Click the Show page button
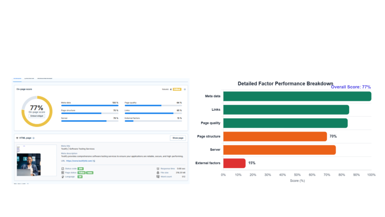Image resolution: width=385 pixels, height=217 pixels. pos(177,138)
